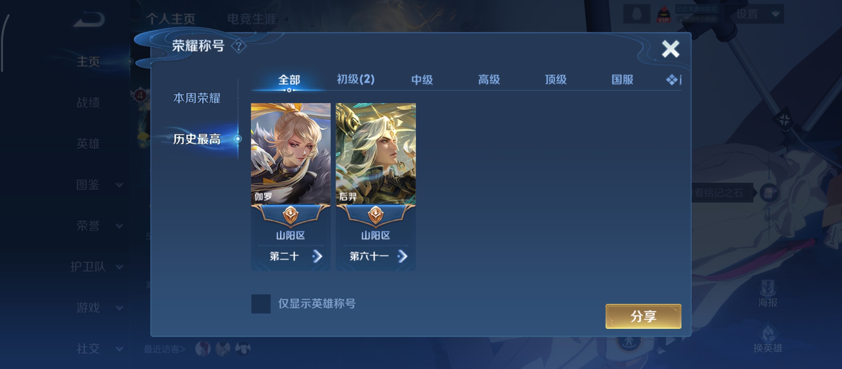842x369 pixels.
Task: Open the 荣耀称号 help question-mark icon
Action: [239, 46]
